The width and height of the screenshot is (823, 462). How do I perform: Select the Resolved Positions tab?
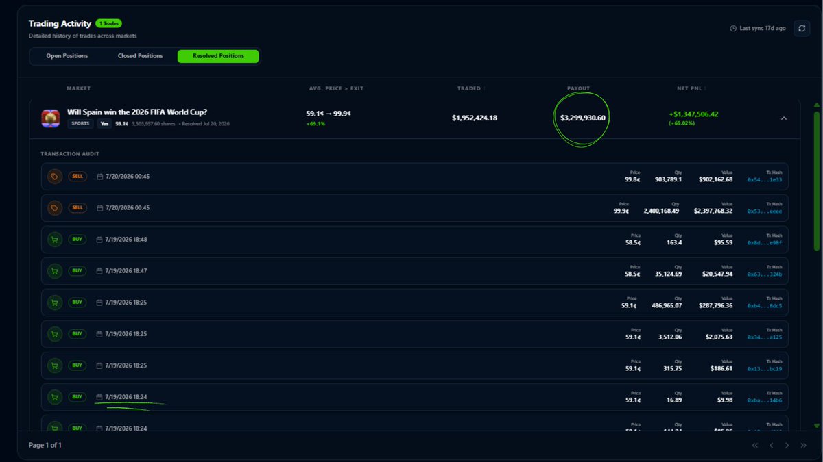tap(218, 56)
